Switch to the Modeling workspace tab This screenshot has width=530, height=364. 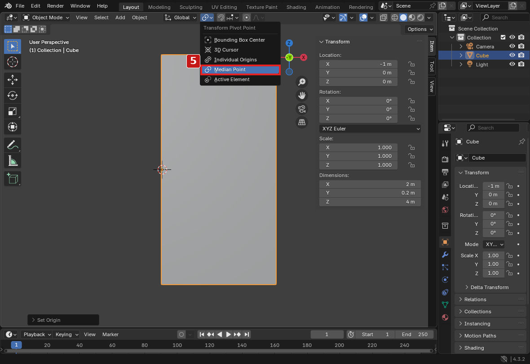(159, 7)
